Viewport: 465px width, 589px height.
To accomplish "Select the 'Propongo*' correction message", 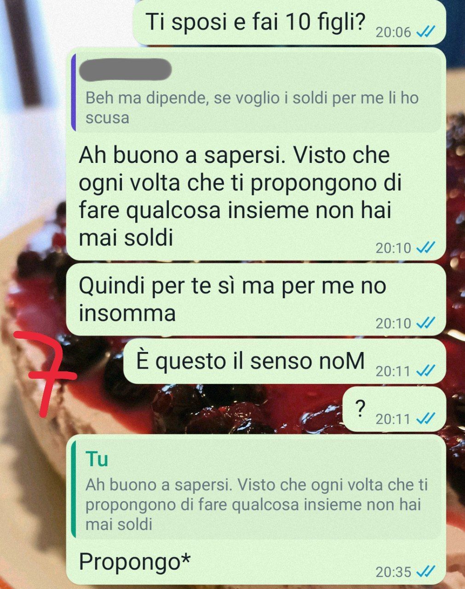I will click(135, 562).
